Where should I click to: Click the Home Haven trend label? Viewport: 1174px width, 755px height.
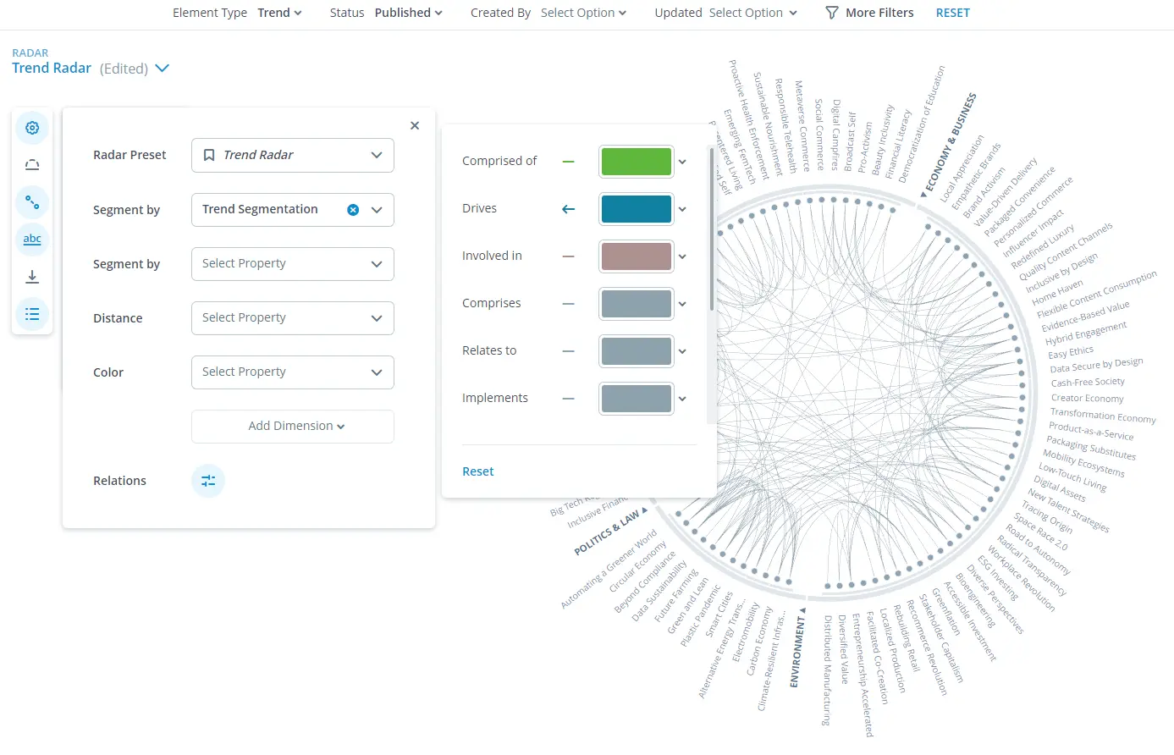point(1057,293)
